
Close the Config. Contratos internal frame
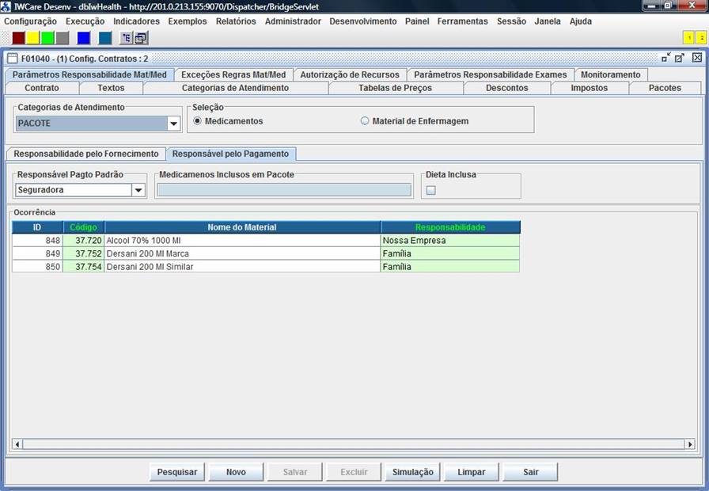(697, 58)
